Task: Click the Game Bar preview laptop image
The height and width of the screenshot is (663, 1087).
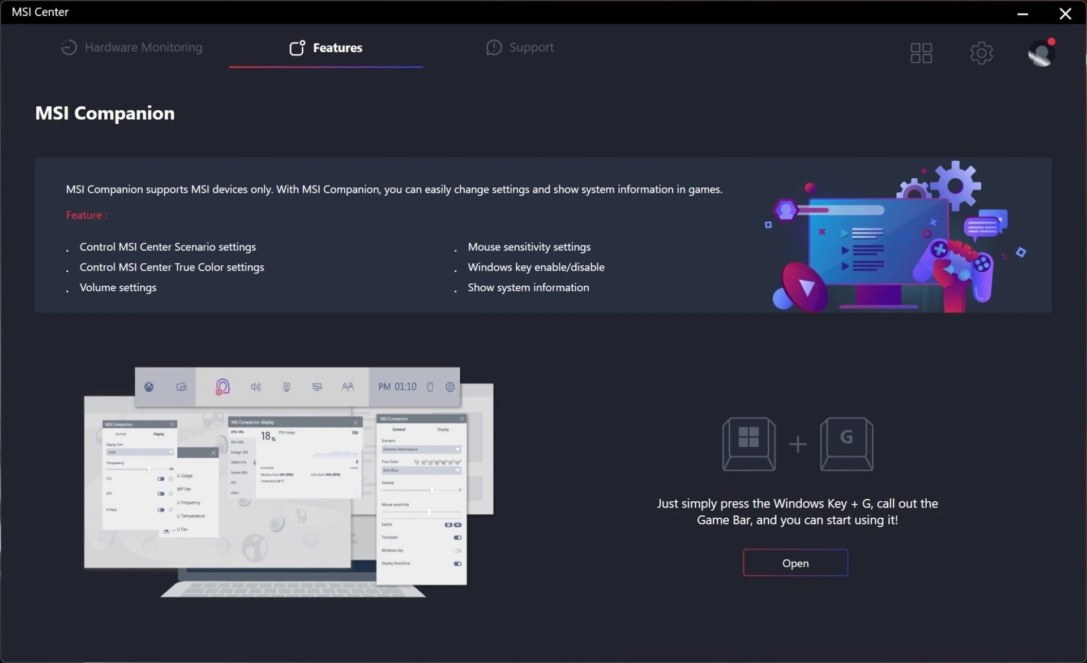Action: coord(289,483)
